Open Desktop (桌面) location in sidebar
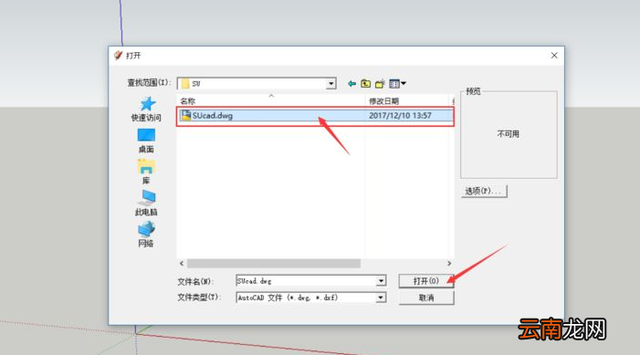 tap(146, 141)
